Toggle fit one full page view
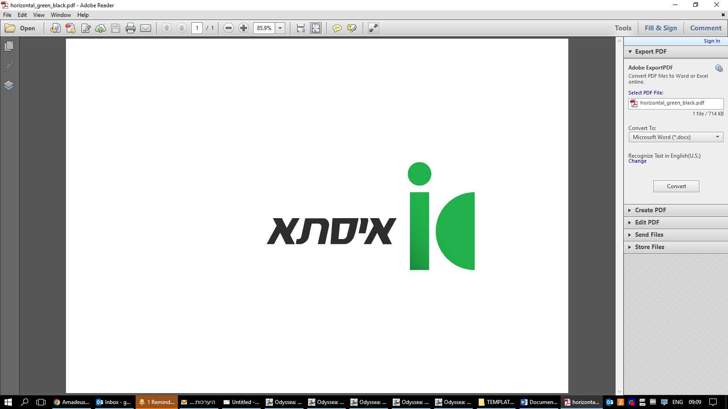Screen dimensions: 728x409 tap(316, 28)
